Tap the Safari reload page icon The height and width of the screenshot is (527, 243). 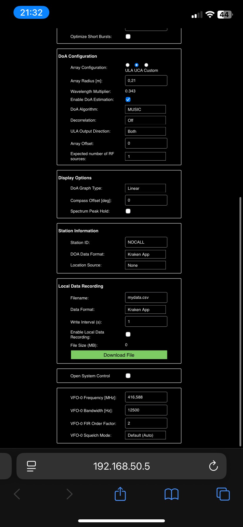pyautogui.click(x=213, y=466)
